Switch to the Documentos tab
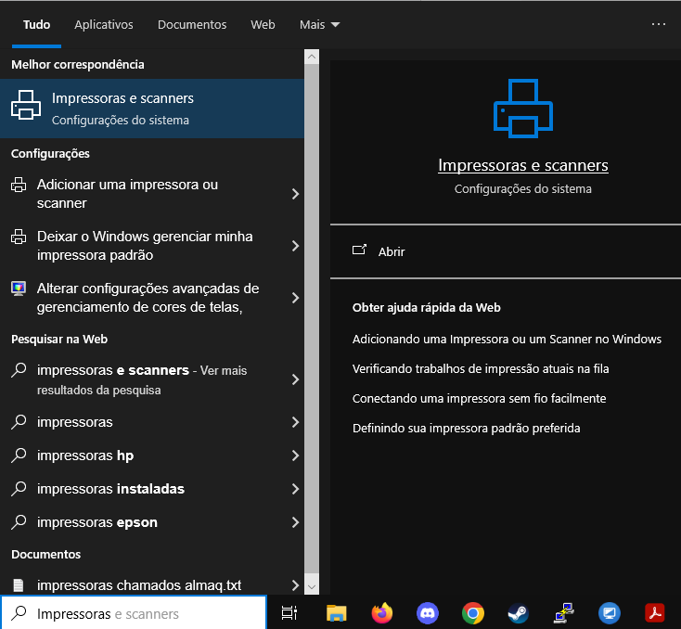The width and height of the screenshot is (681, 629). click(192, 25)
